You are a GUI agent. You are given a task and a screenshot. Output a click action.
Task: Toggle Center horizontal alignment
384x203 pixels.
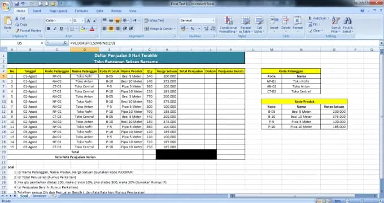[x=111, y=29]
